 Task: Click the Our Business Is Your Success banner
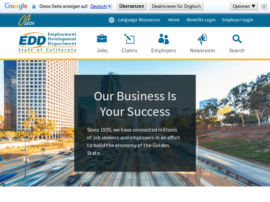click(x=135, y=104)
